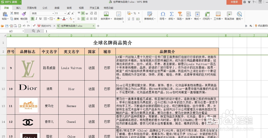Viewport: 268px width, 138px height.
Task: Switch to the 插入 (Insert) ribbon tab
Action: (19, 8)
